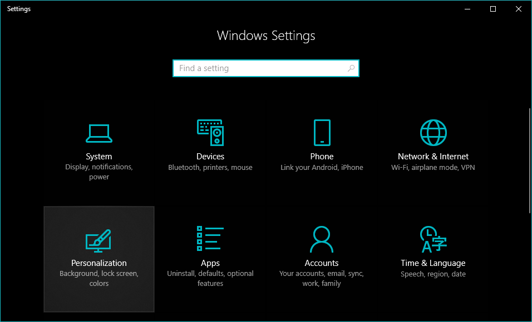
Task: Click the Time & Language title label
Action: click(x=434, y=263)
